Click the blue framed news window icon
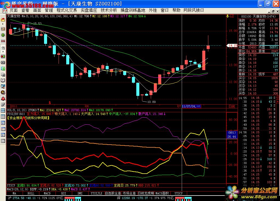The image size is (280, 201). pos(3,135)
